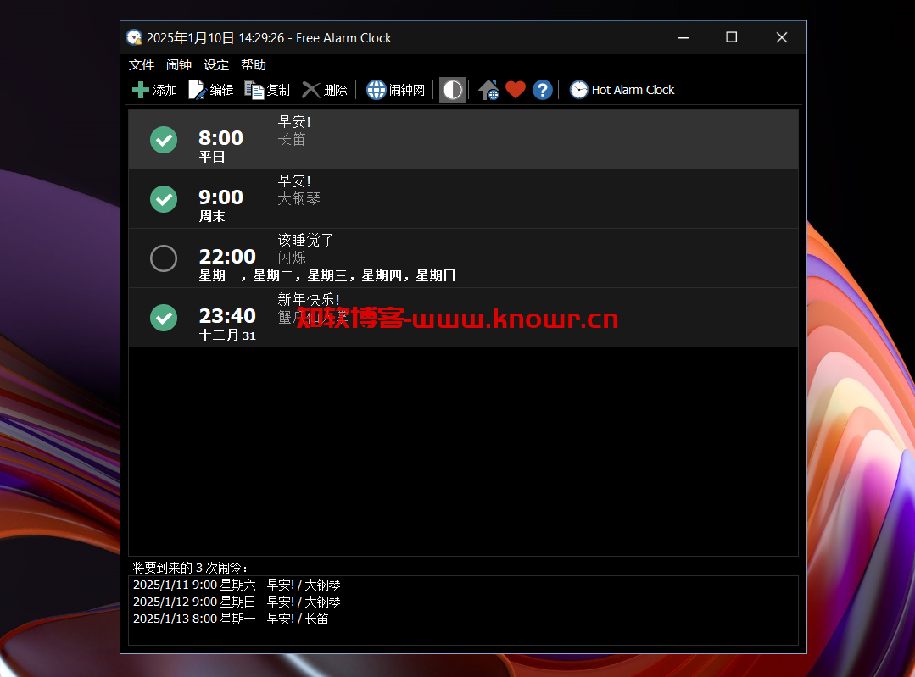Screen dimensions: 915x677
Task: Select the 9:00 alarm time text
Action: pos(220,197)
